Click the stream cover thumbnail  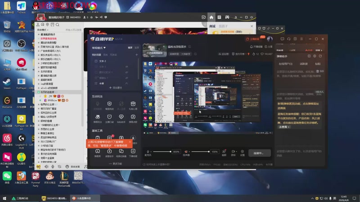(154, 50)
